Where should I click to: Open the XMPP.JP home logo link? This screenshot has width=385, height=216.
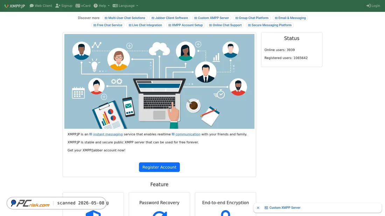tap(14, 6)
